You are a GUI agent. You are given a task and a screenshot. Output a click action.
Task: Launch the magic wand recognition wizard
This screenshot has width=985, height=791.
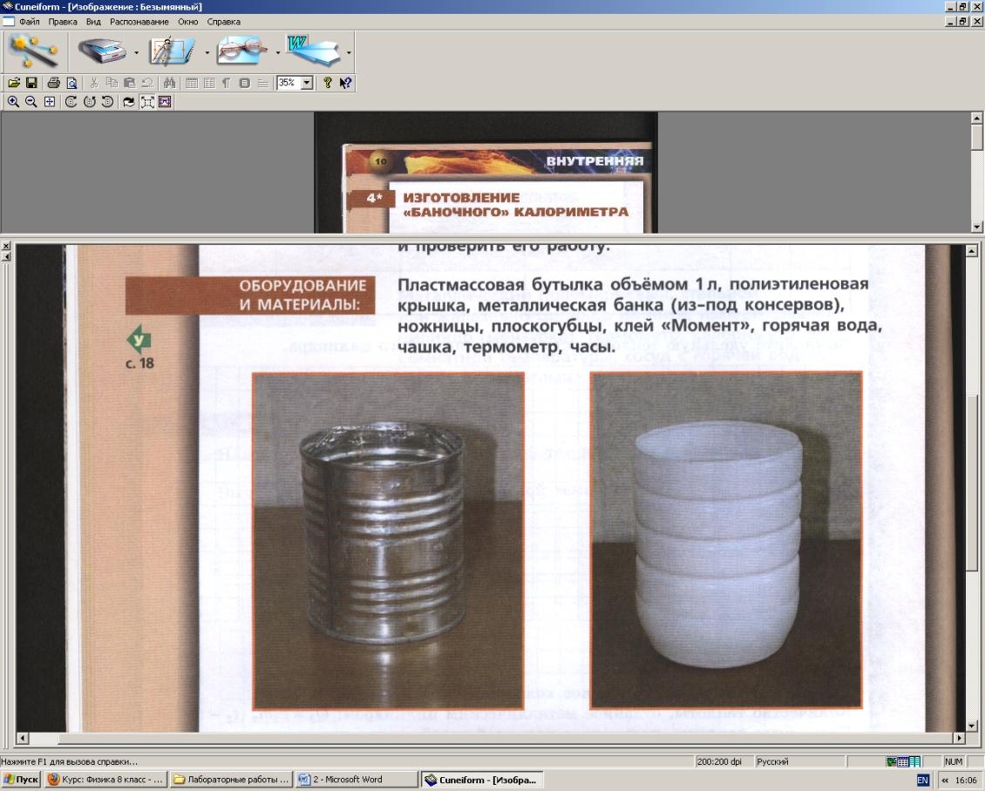[33, 51]
